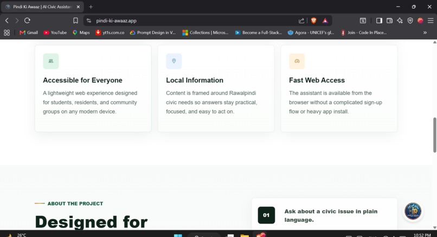Select the Pindi Ki Awaaz browser tab
The image size is (437, 237).
42,7
